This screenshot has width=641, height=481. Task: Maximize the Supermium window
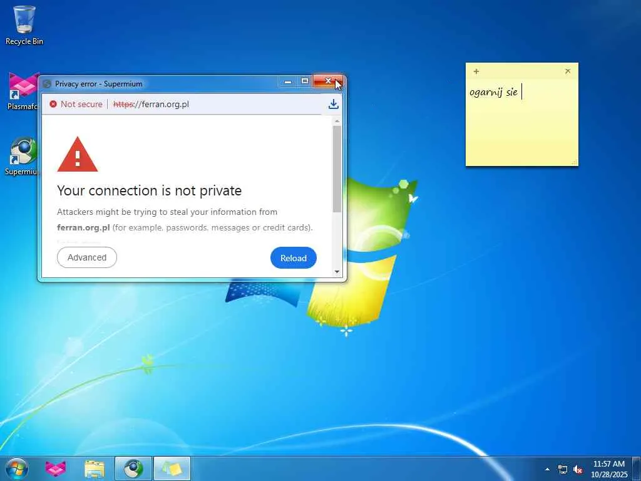pos(305,81)
